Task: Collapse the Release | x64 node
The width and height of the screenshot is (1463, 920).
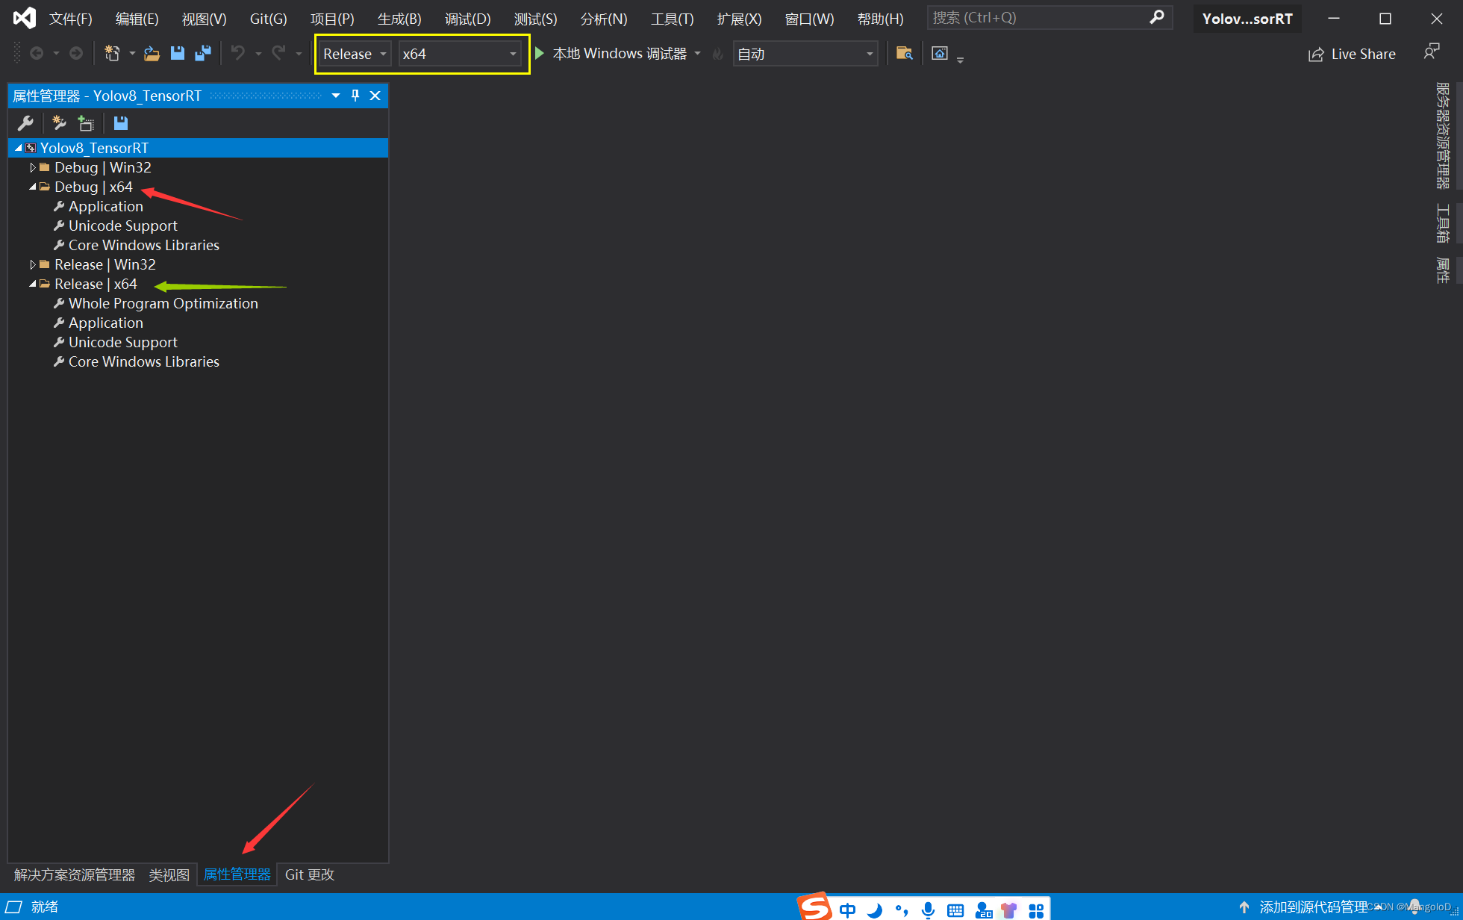Action: [x=32, y=284]
